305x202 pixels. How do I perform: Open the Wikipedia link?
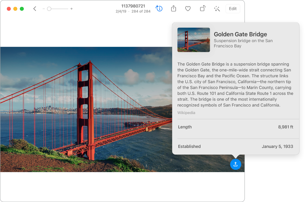[x=186, y=112]
